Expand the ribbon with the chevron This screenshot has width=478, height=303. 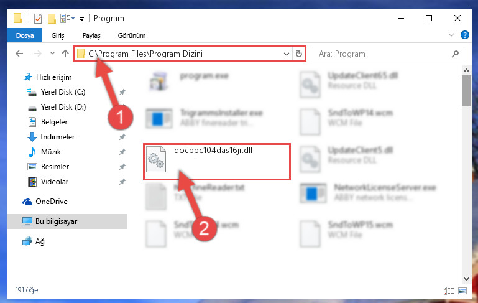click(451, 35)
